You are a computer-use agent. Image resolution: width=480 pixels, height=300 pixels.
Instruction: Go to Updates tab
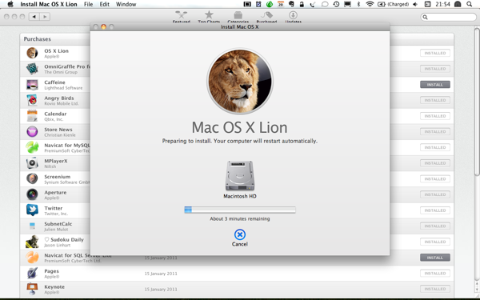[293, 17]
